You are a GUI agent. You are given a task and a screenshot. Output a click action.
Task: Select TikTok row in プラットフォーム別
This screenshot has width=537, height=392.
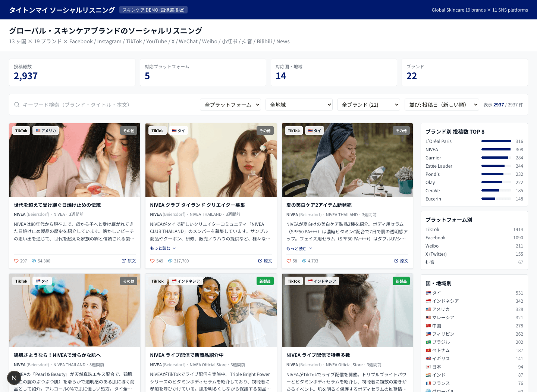474,230
